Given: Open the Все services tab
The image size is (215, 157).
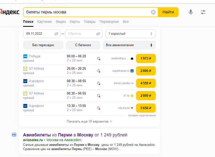Looking at the screenshot, I should (x=126, y=22).
